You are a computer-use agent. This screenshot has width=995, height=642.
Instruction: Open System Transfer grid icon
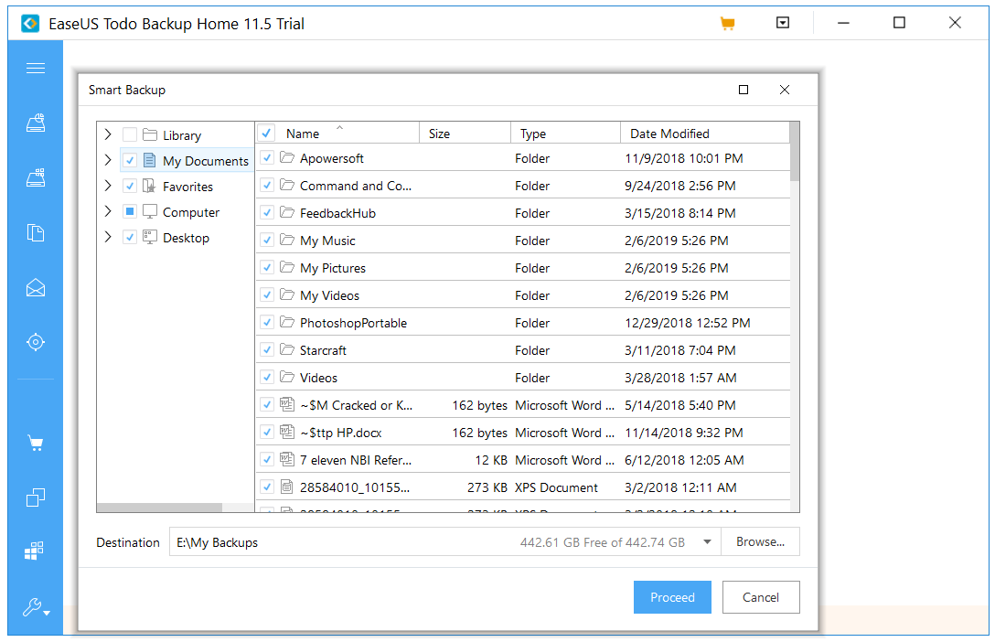click(x=34, y=551)
